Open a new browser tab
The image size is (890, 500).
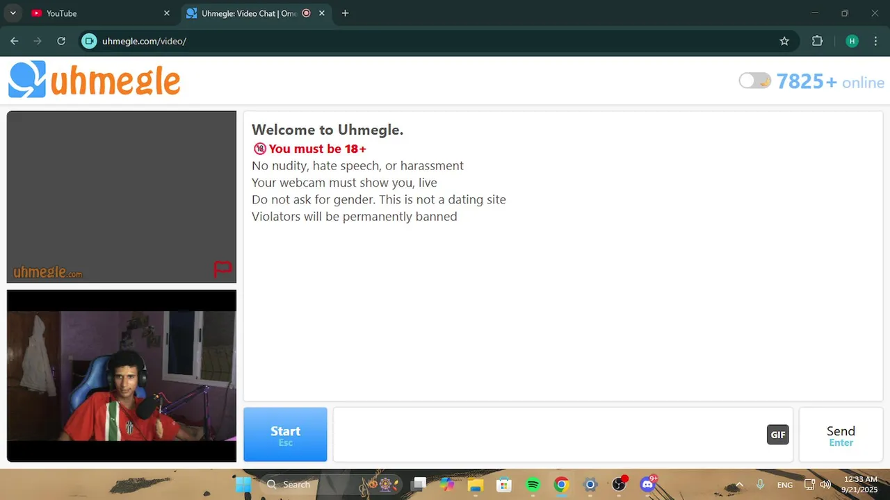pos(345,13)
